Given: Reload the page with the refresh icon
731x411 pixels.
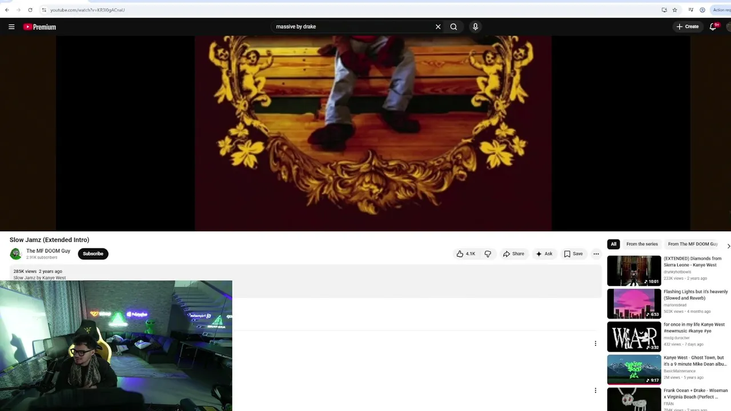Looking at the screenshot, I should [30, 10].
